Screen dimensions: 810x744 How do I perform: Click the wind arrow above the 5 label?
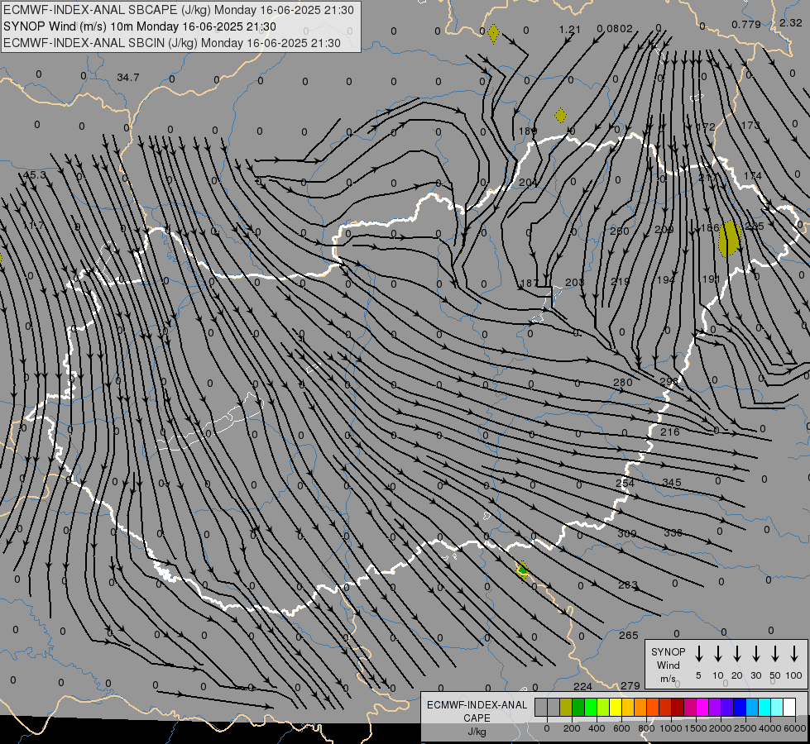click(x=699, y=654)
